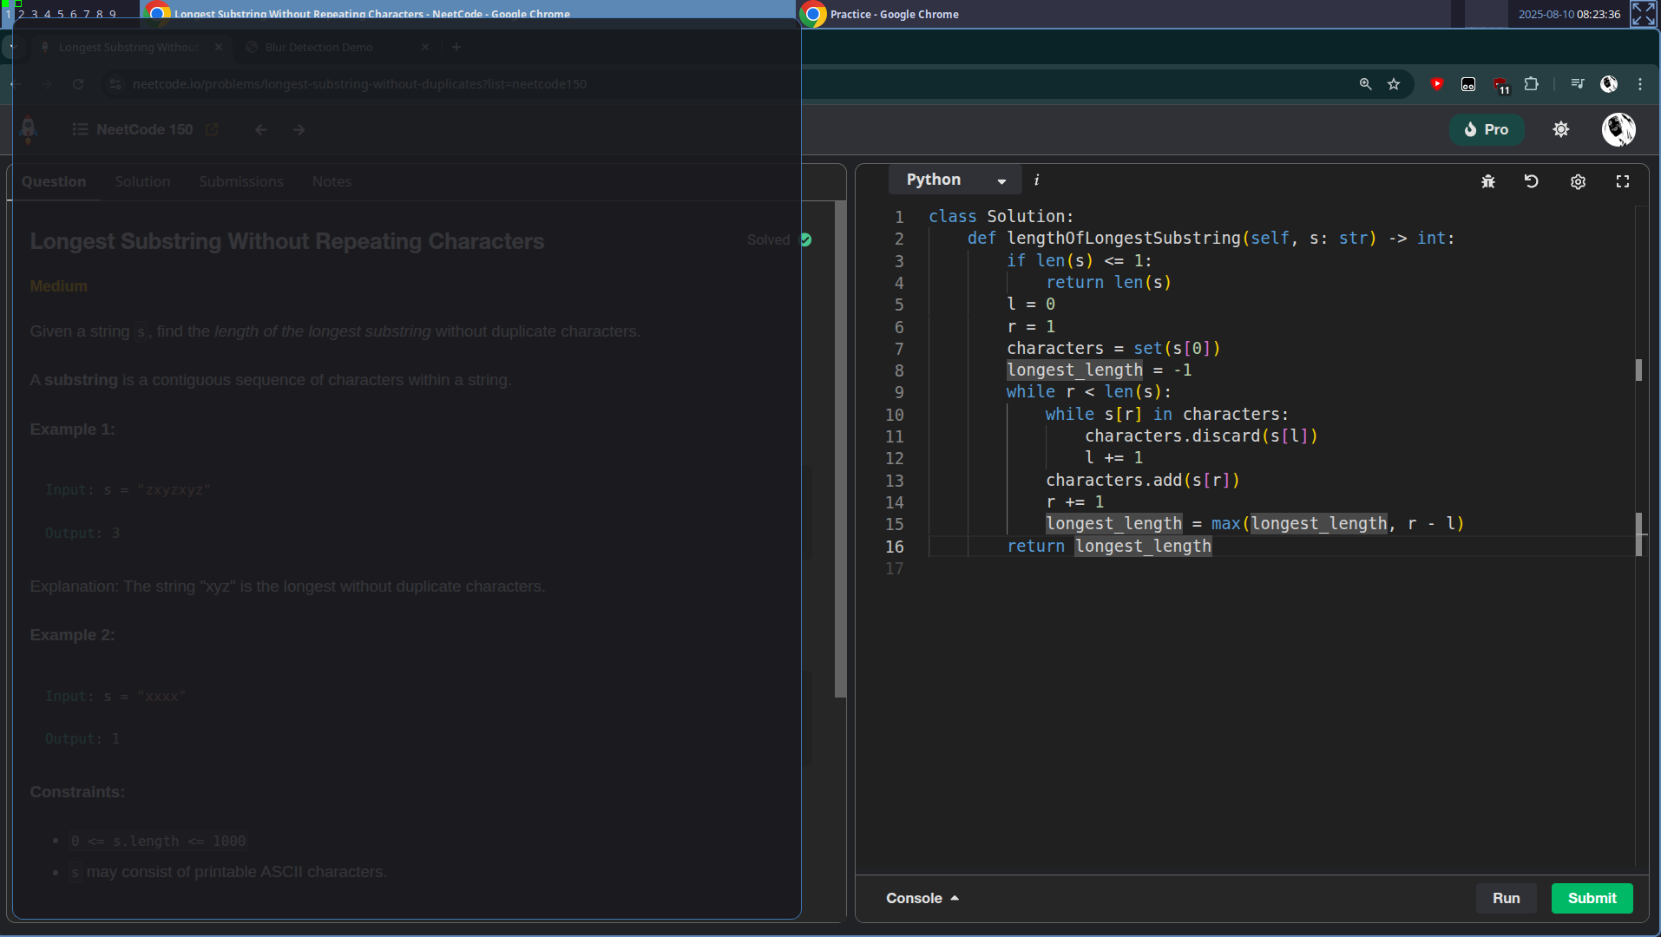Open Chrome media controls icon

(1578, 84)
